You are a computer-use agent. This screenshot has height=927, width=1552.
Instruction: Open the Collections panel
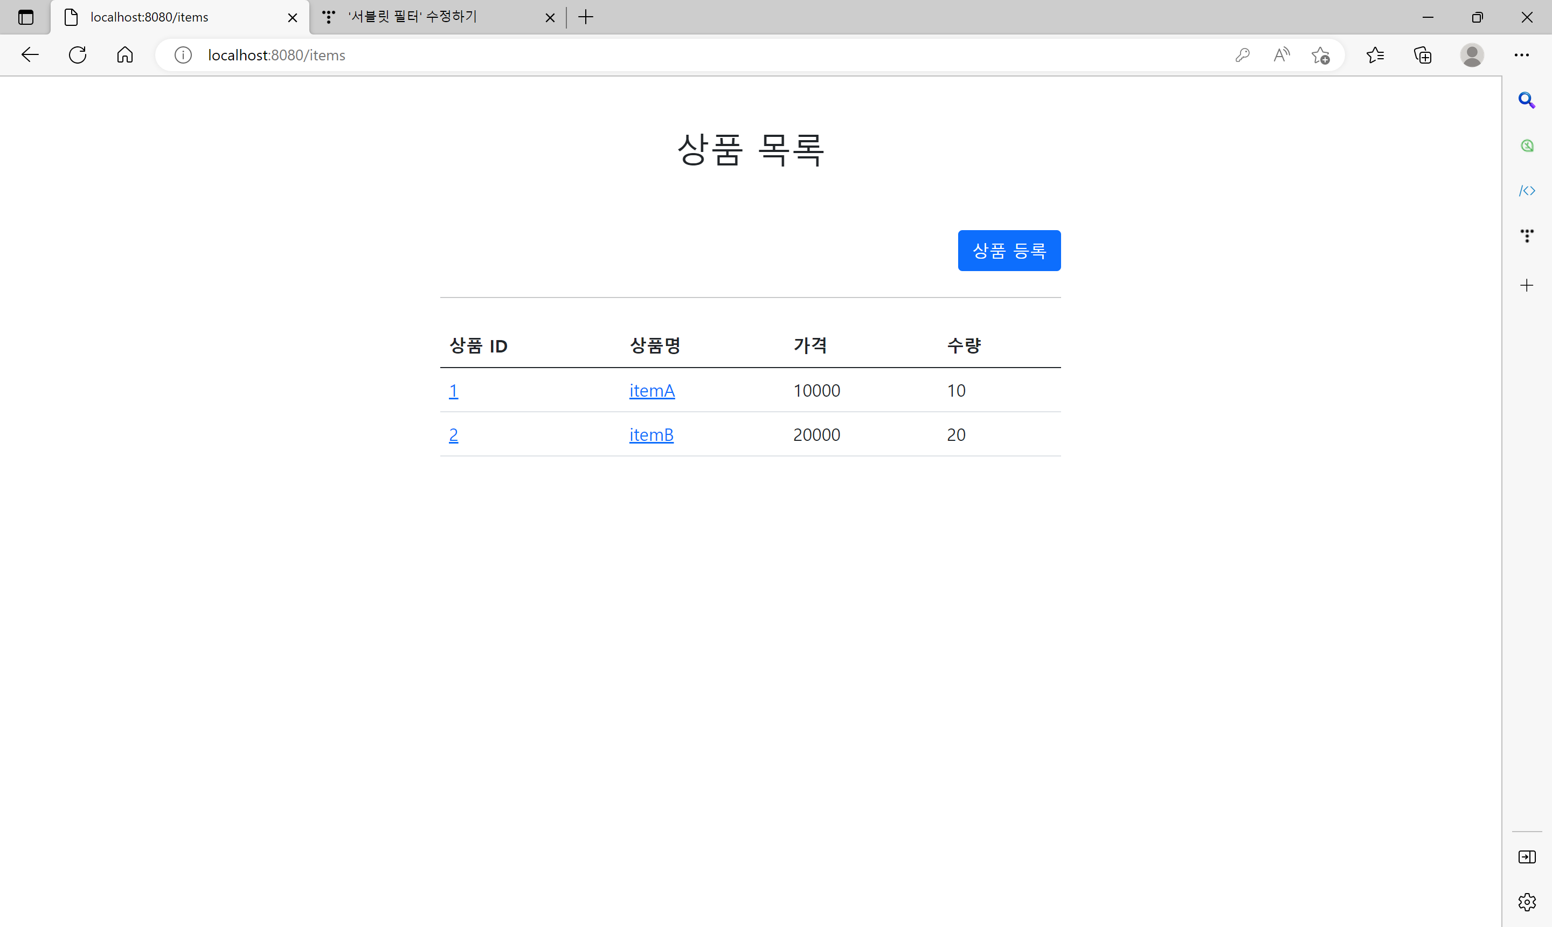click(1423, 55)
